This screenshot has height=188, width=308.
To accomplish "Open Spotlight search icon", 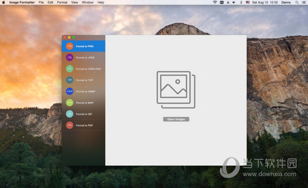I will tap(297, 2).
